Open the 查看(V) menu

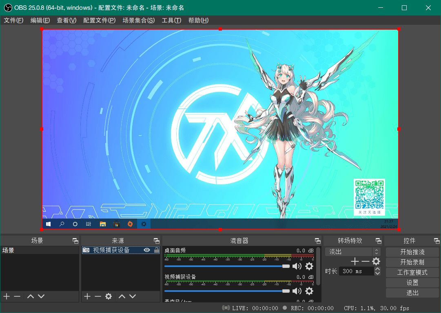(x=66, y=20)
